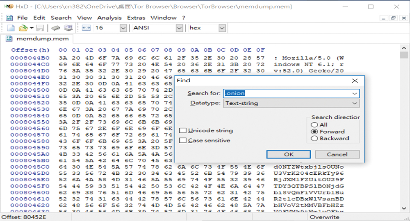The image size is (410, 221).
Task: Click decoded text 'd0NTZWtxbjlsOUNo'
Action: pos(309,167)
